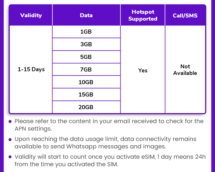
Task: Click the second bullet point dot
Action: 10,140
